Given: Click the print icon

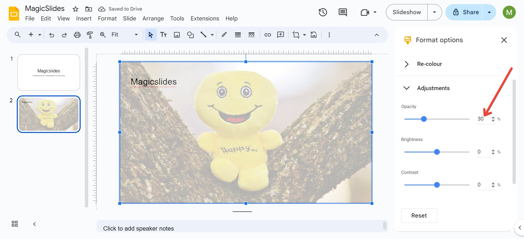Looking at the screenshot, I should (77, 35).
